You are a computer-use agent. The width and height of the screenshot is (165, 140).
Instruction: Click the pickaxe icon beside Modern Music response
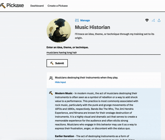(51, 93)
